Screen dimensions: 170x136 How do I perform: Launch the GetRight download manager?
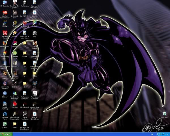click(35, 24)
